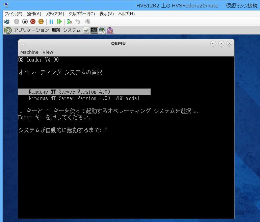This screenshot has height=222, width=260.
Task: Click the 'OS Loader V4.00' text
Action: 38,60
